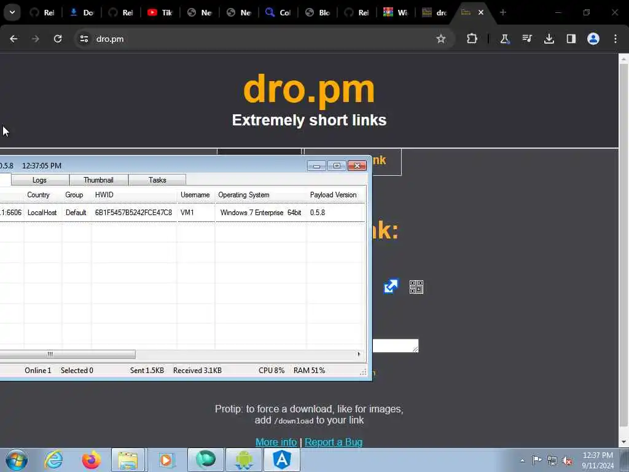Screen dimensions: 629x472
Task: Open the clock showing 12:37 PM
Action: pos(598,460)
